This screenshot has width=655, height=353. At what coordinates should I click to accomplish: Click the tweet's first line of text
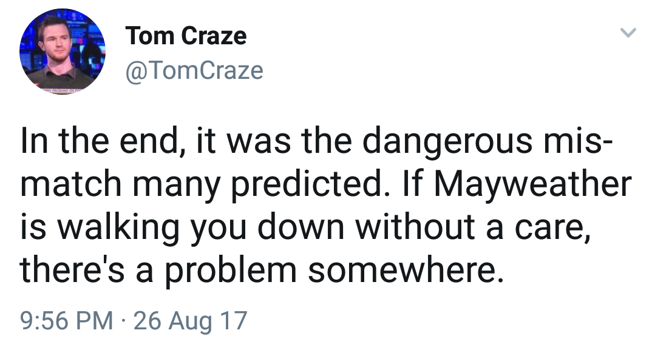316,141
